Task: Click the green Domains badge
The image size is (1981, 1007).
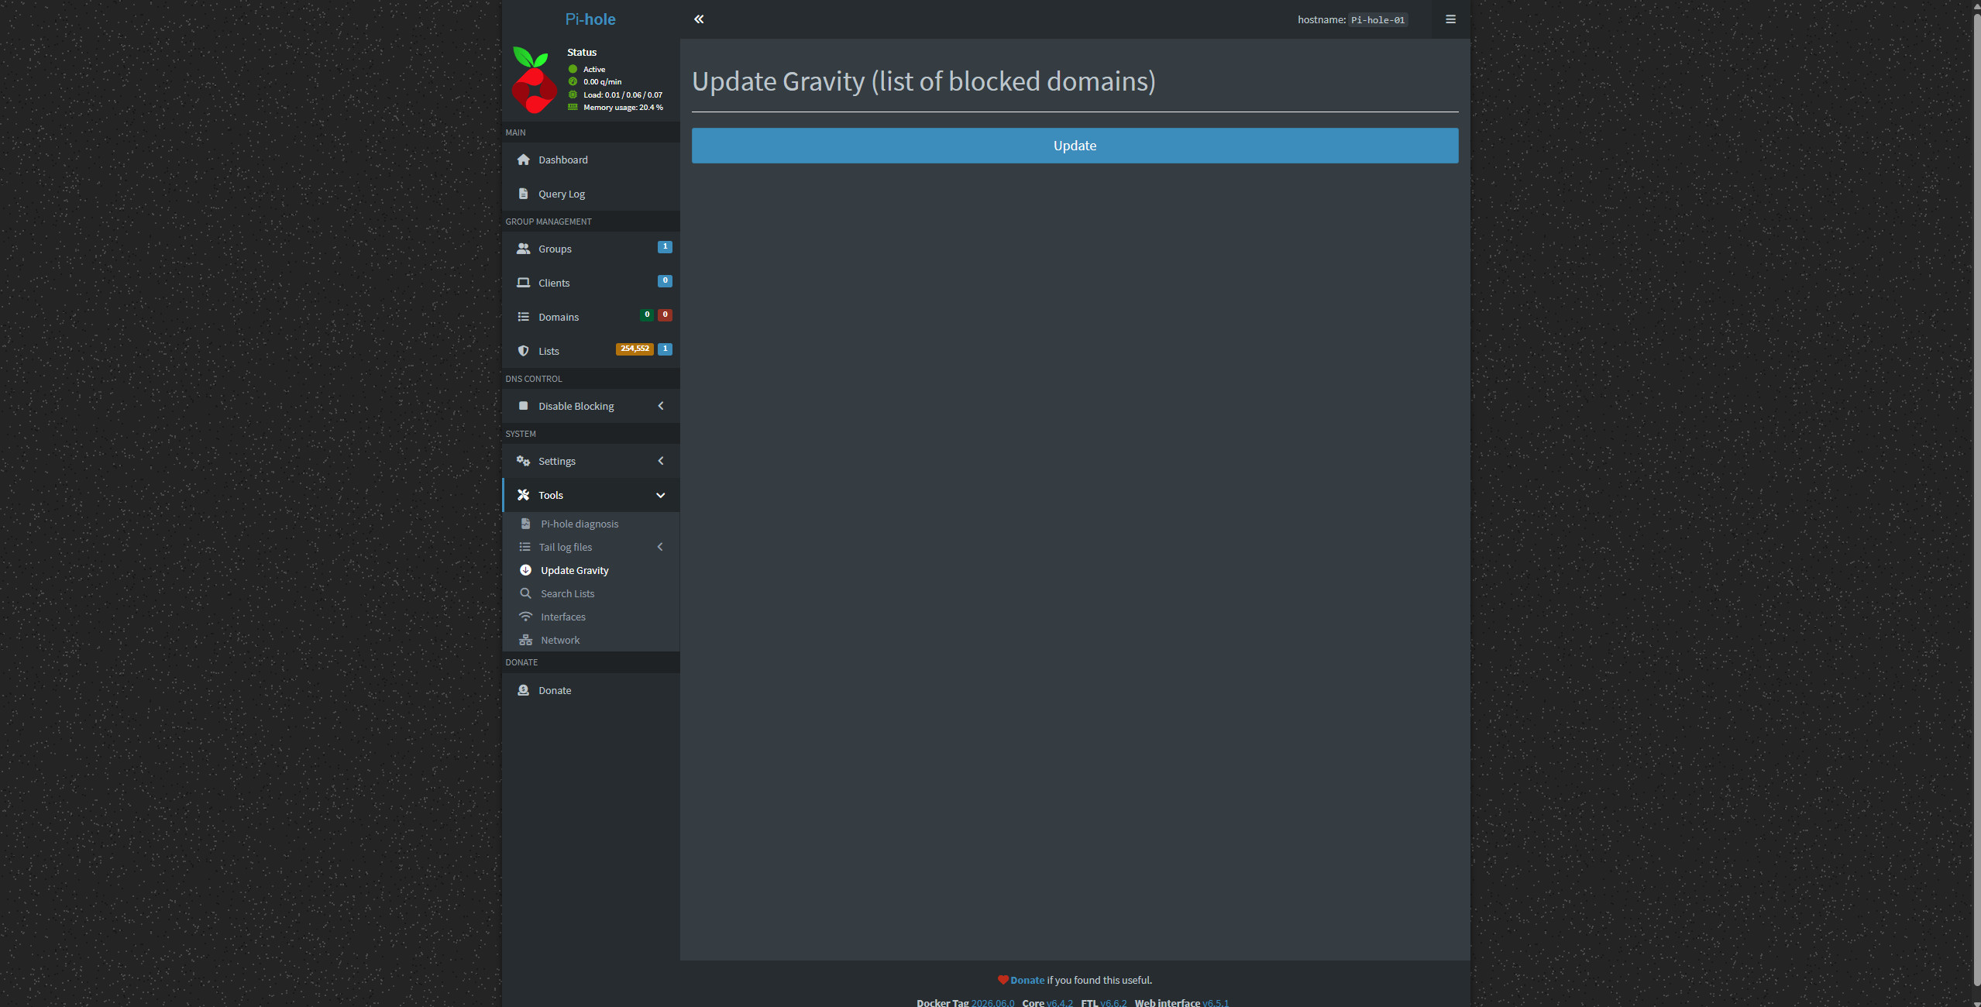Action: 647,315
